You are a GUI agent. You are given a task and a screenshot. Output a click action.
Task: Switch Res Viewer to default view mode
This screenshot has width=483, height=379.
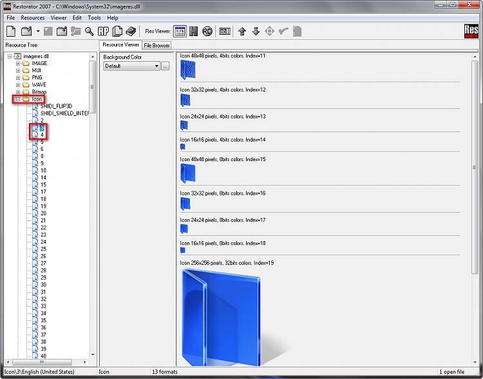[180, 31]
